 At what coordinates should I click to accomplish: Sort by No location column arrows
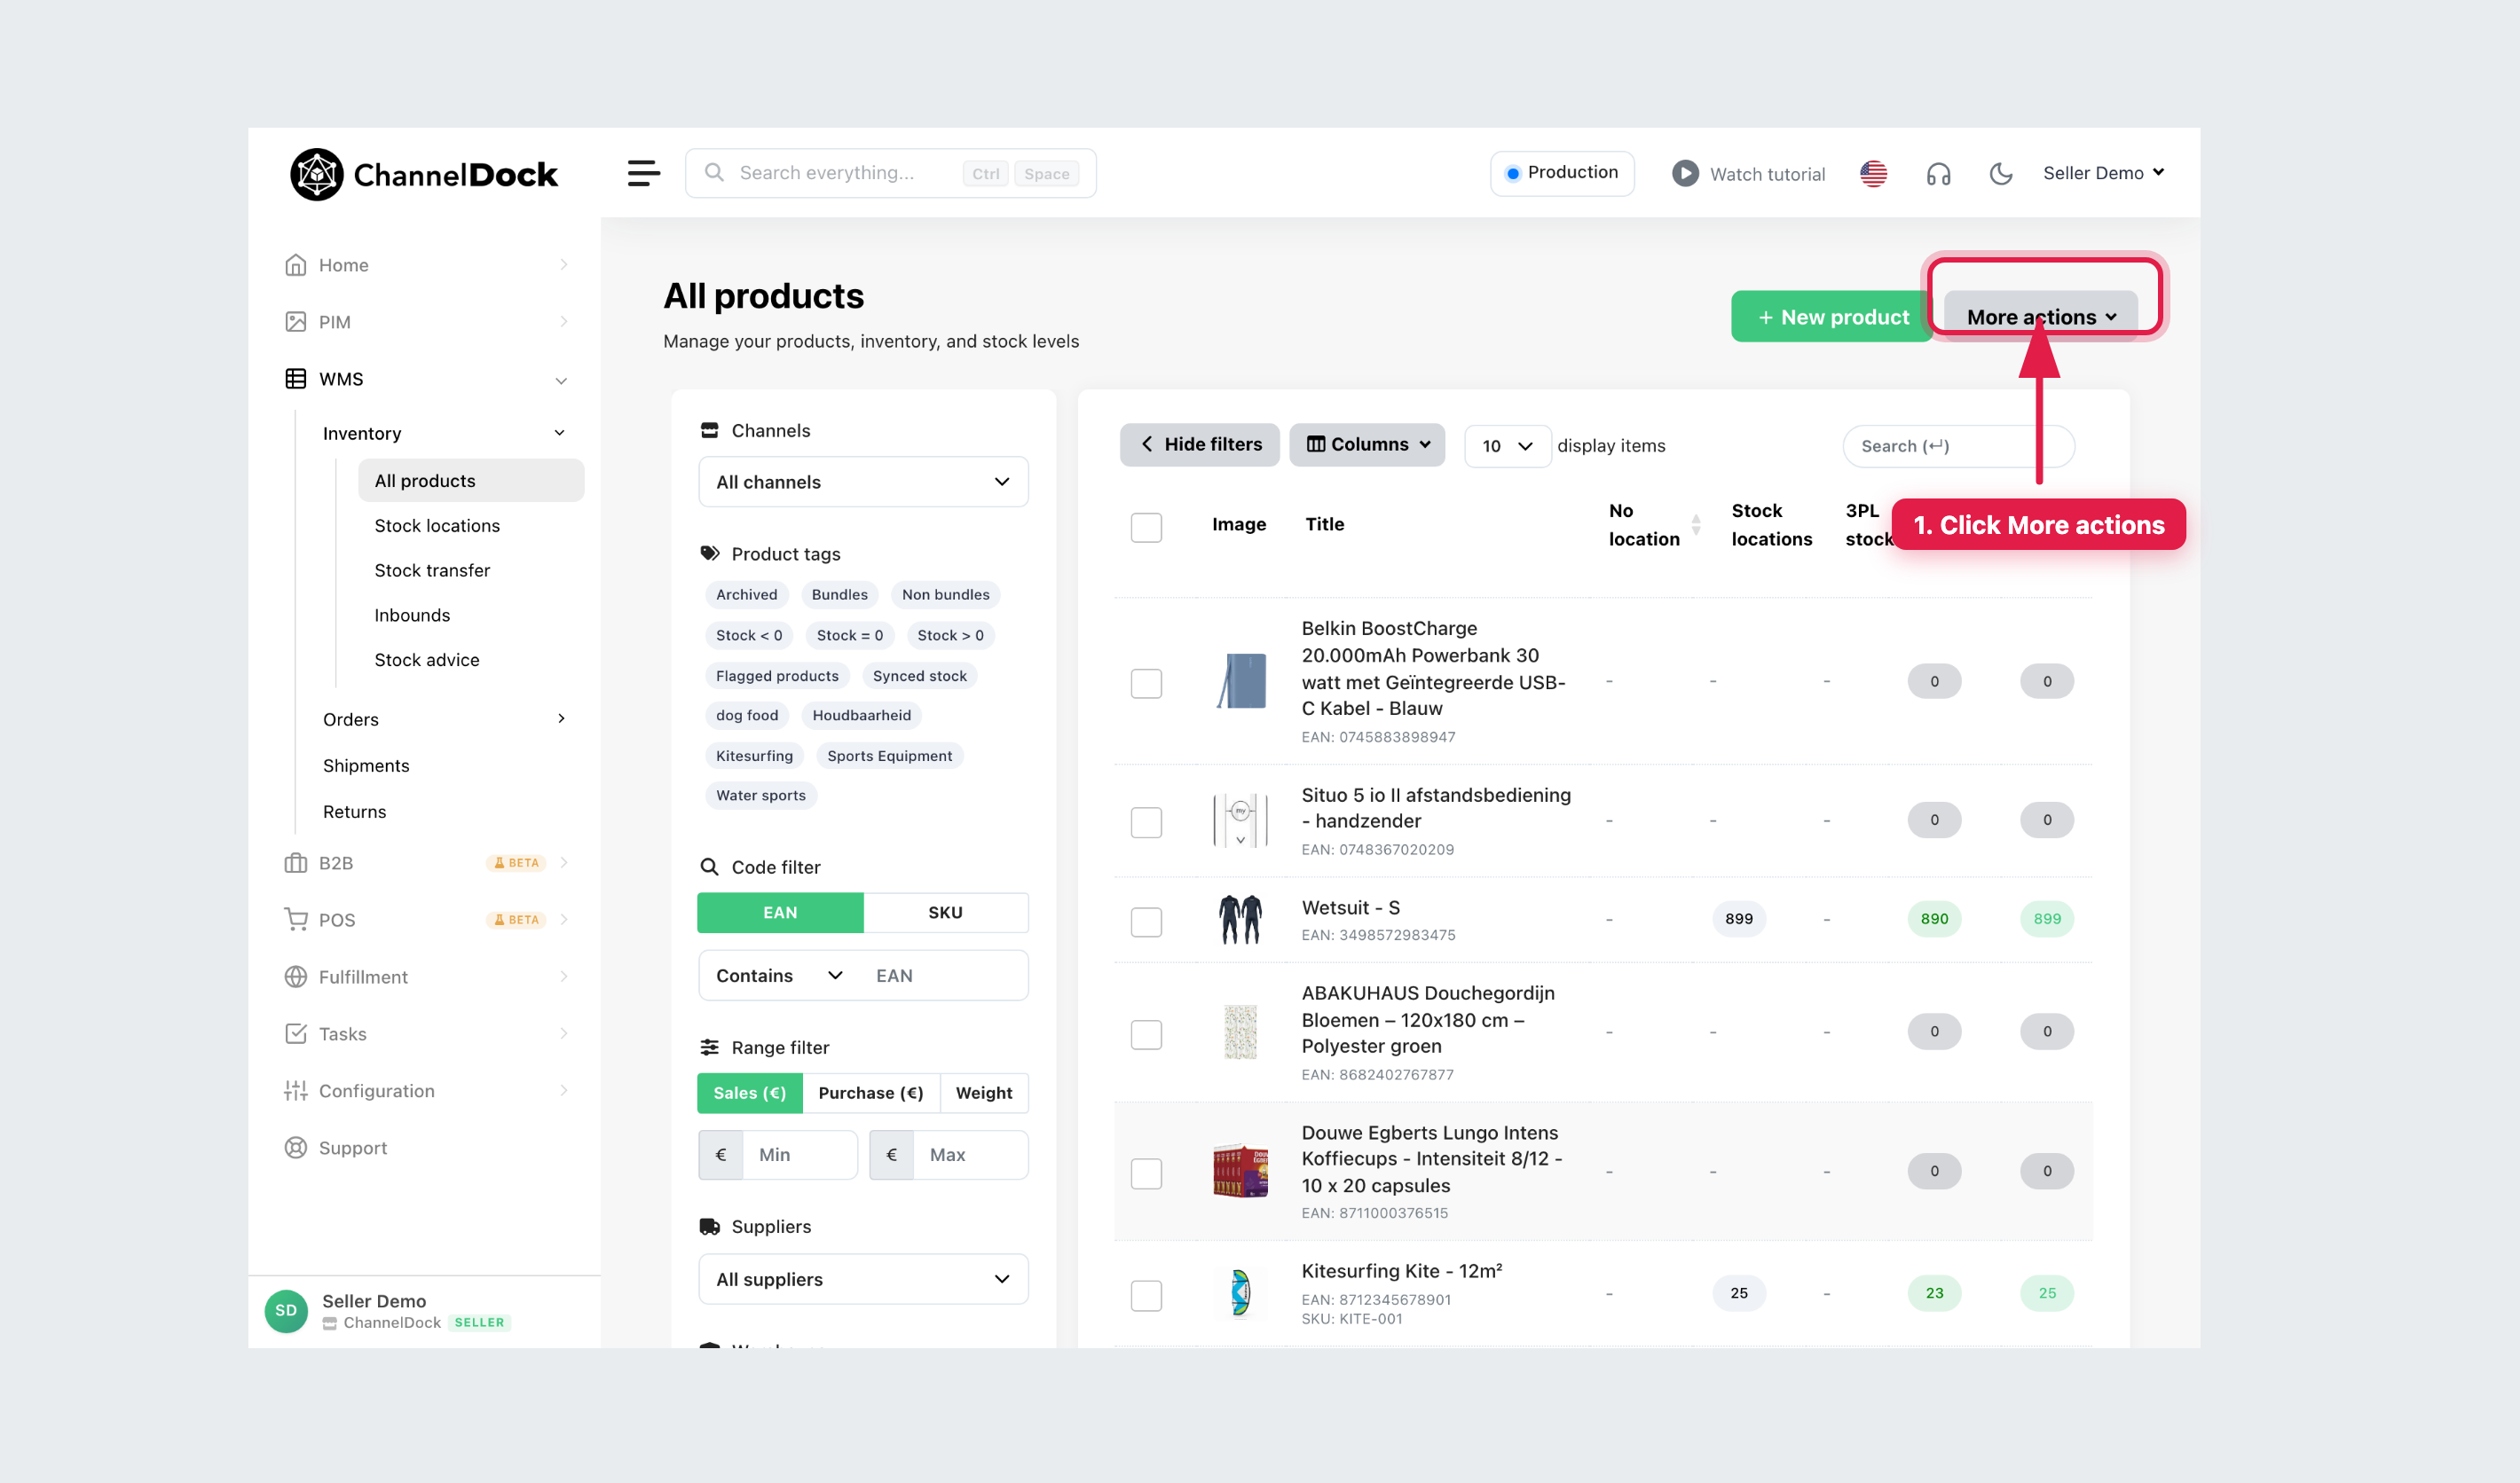pyautogui.click(x=1696, y=525)
